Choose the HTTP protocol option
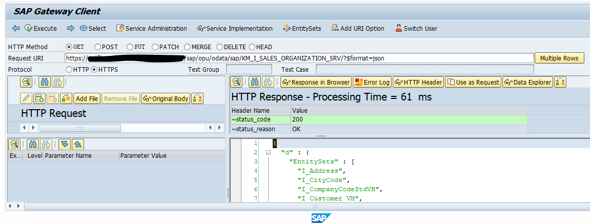This screenshot has width=590, height=224. [x=69, y=69]
